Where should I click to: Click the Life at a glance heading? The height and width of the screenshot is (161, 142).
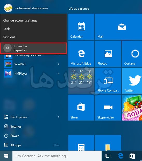(x=79, y=9)
